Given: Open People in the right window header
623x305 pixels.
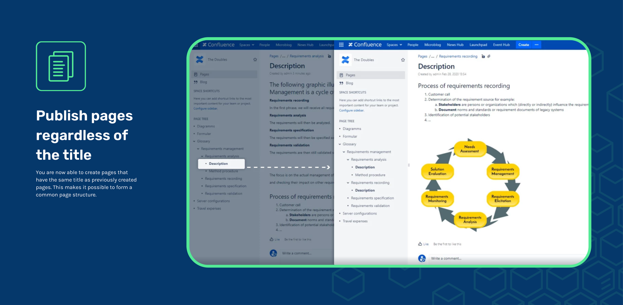Looking at the screenshot, I should point(413,45).
